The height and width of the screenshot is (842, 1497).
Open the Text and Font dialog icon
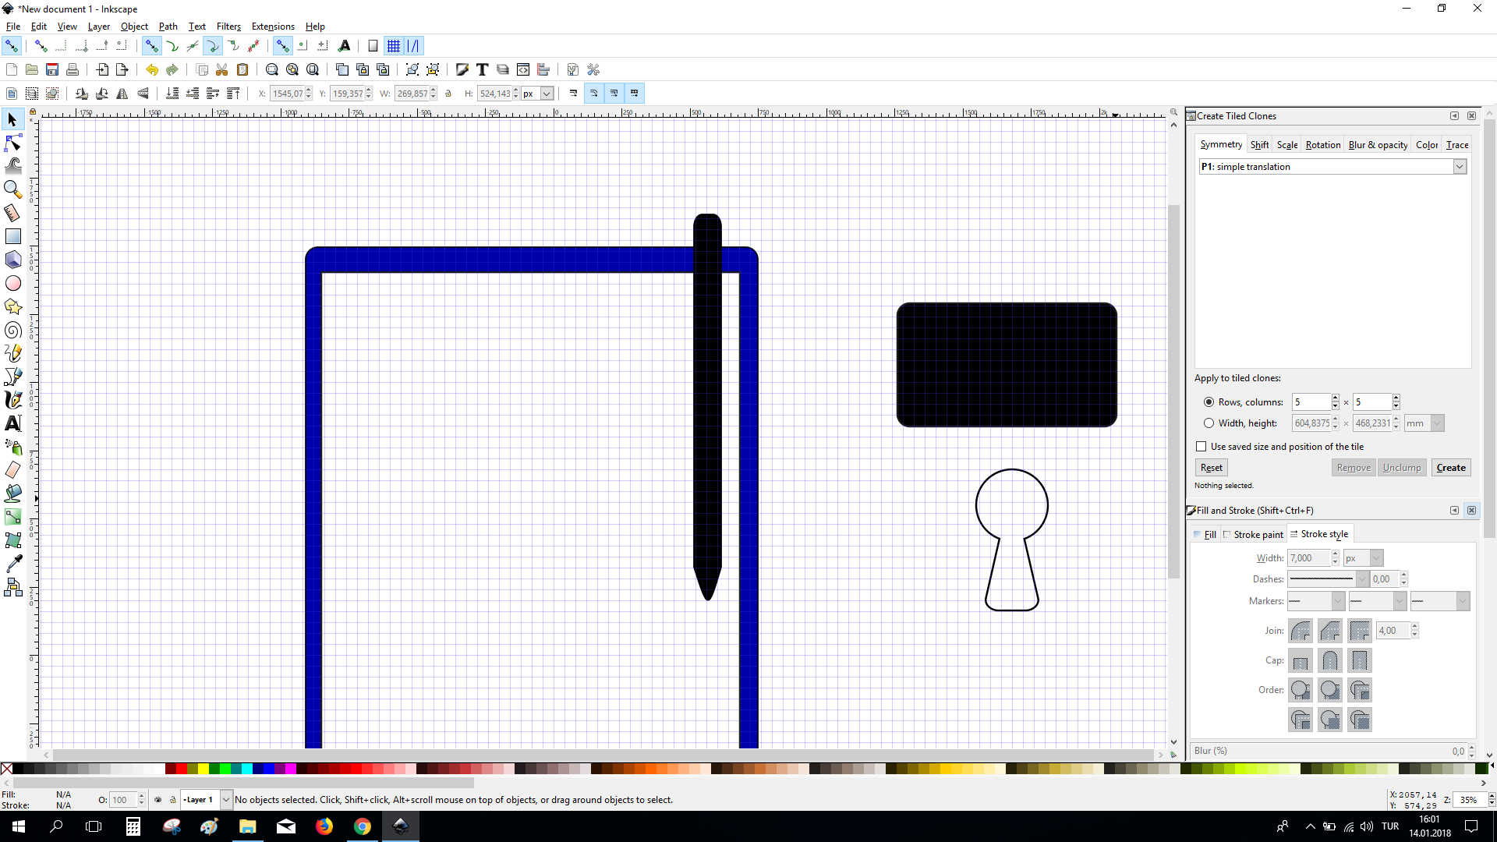click(483, 69)
